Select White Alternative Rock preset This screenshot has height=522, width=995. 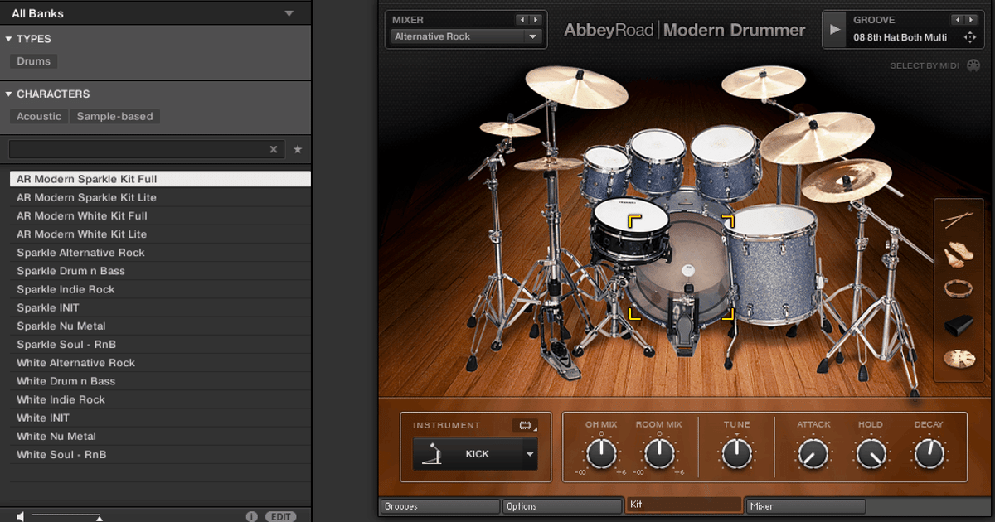pyautogui.click(x=160, y=363)
